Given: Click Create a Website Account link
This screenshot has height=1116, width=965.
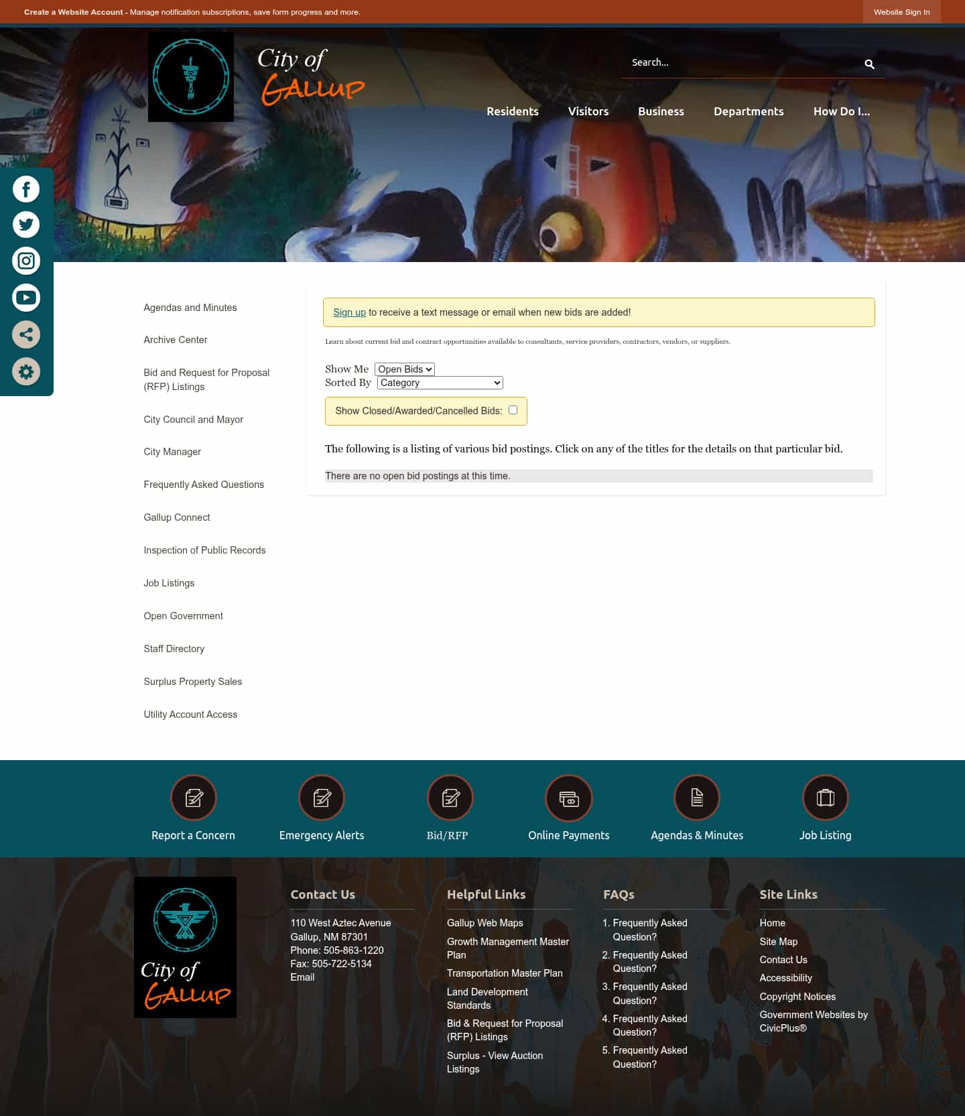Looking at the screenshot, I should click(74, 12).
